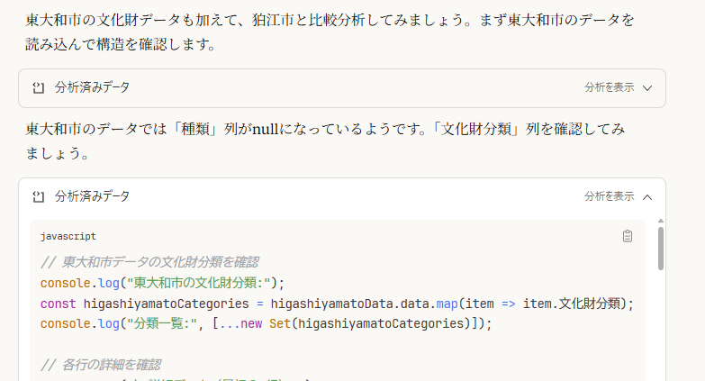Click the console.log 東大和市の文化財分類 line
705x381 pixels.
(x=162, y=283)
